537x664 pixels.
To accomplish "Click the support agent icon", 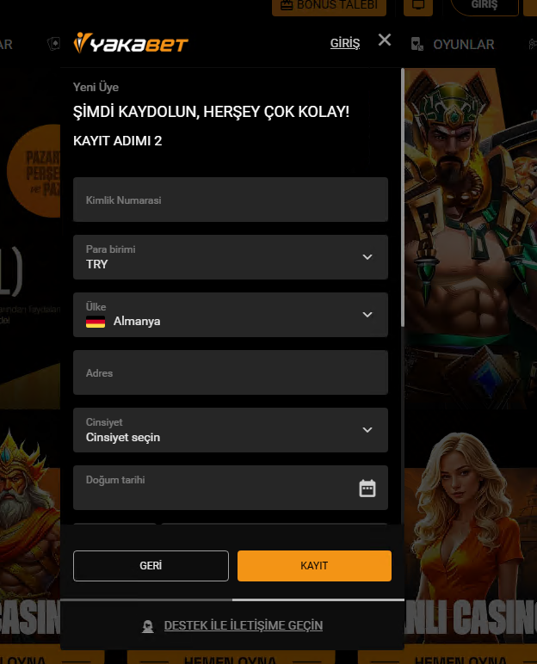I will point(148,626).
